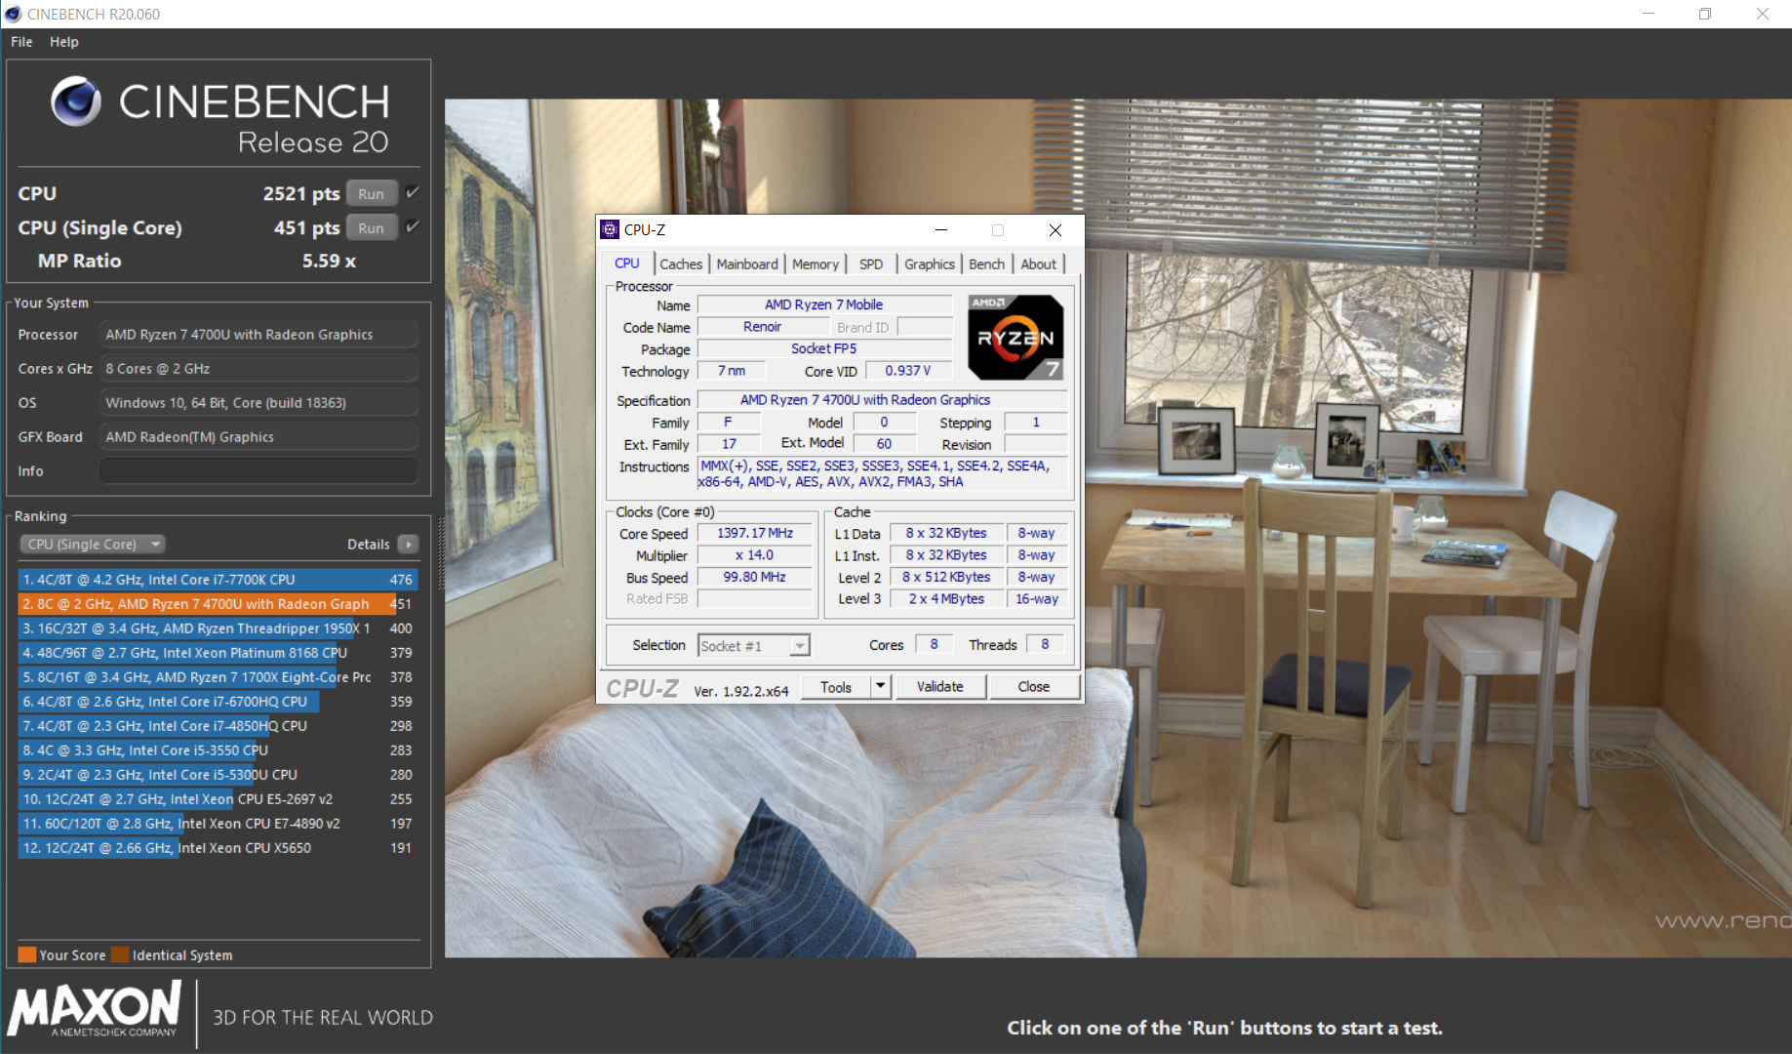Click the Core VID value 0.937 V

[907, 371]
